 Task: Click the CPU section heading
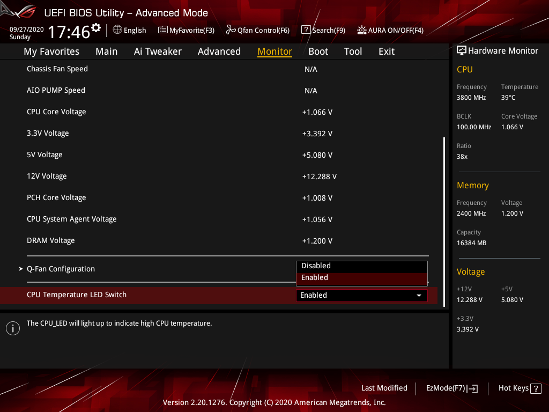coord(465,69)
